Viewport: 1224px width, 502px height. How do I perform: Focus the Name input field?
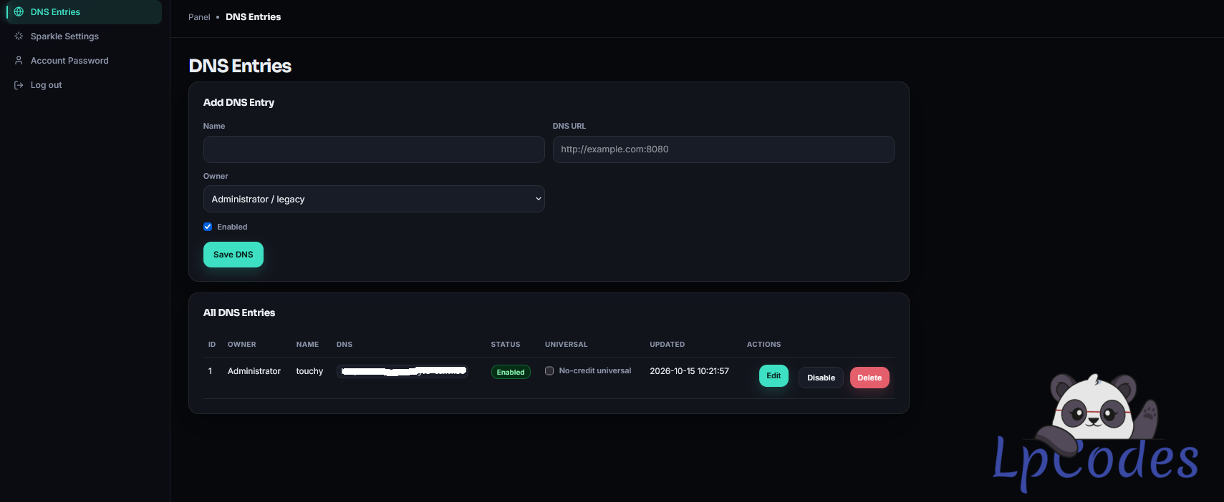point(374,149)
